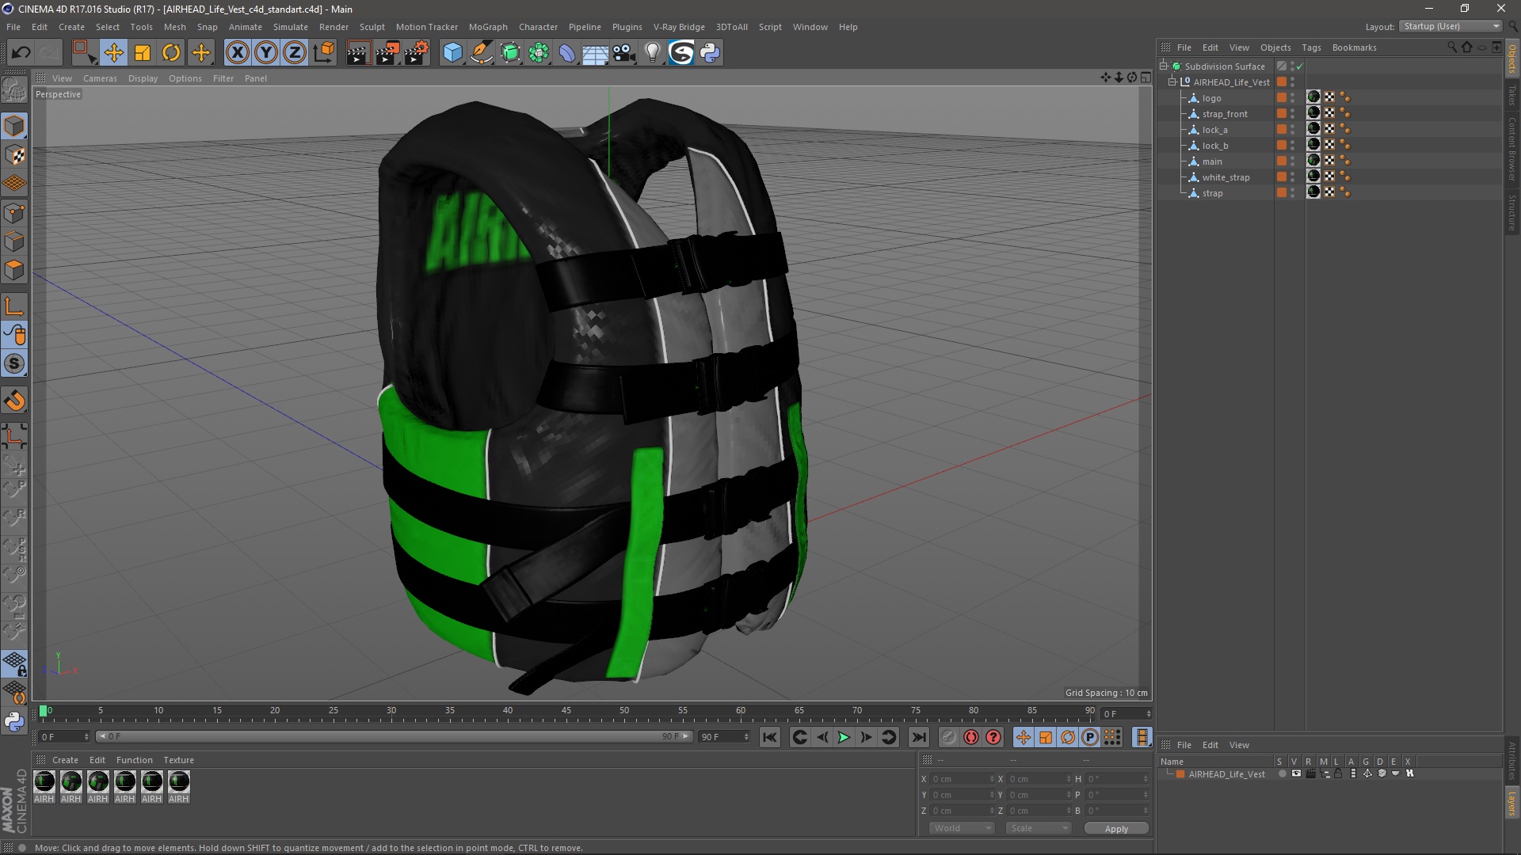This screenshot has width=1521, height=855.
Task: Click the X position input field
Action: pos(961,779)
